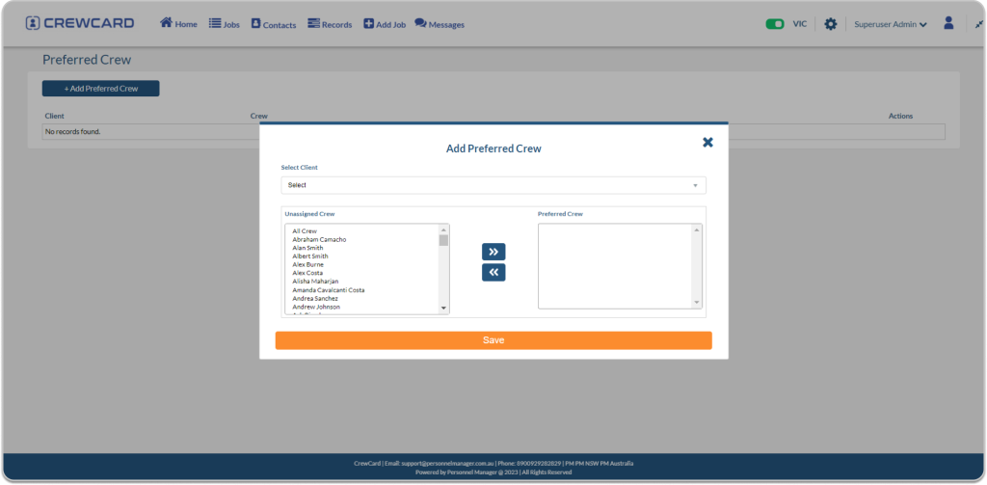Click the user profile icon
This screenshot has width=987, height=485.
(x=948, y=23)
